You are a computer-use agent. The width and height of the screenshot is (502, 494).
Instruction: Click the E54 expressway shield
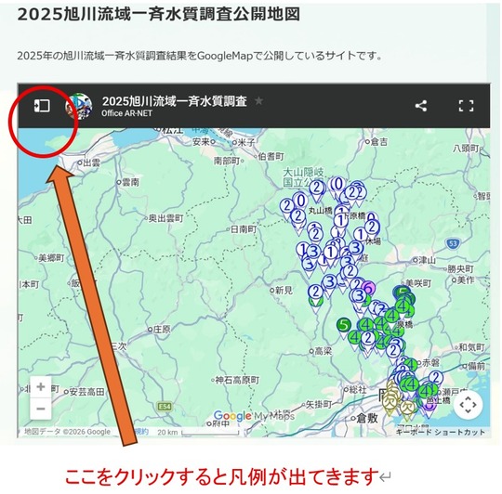(x=165, y=407)
